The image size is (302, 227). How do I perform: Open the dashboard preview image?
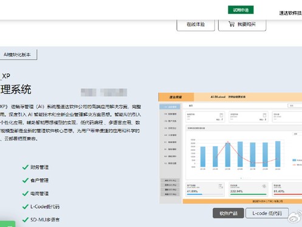point(230,148)
